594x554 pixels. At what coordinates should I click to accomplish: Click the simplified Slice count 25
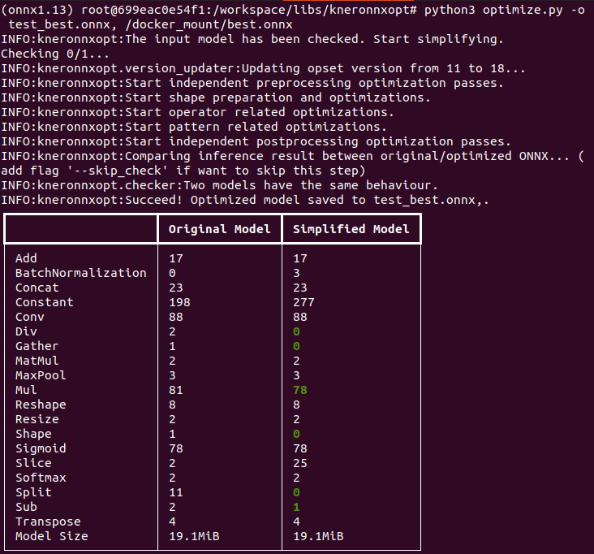[x=299, y=463]
